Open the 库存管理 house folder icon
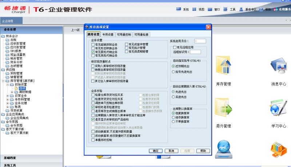Viewport: 291px width, 167px height. (223, 65)
